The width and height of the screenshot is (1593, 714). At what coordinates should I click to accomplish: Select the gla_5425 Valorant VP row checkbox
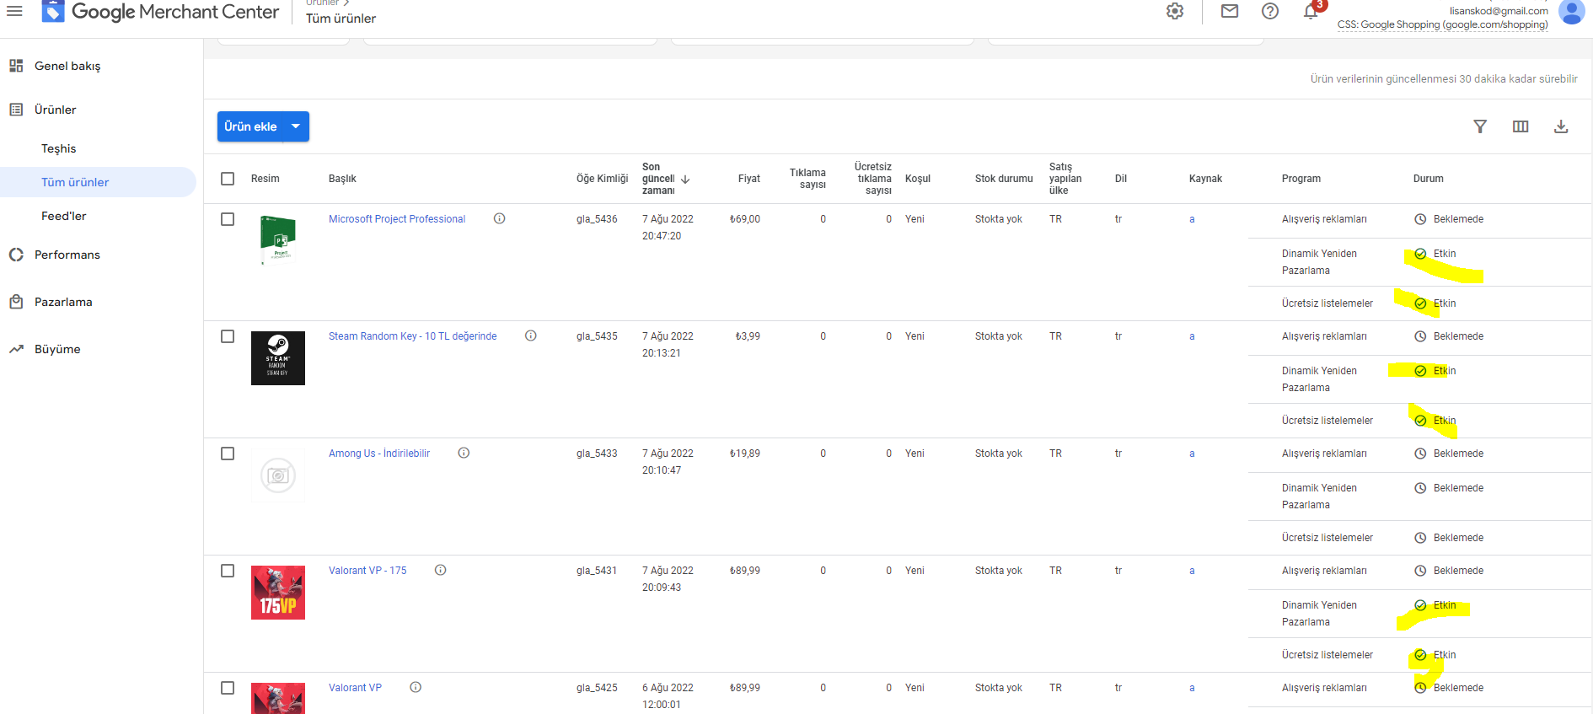[x=228, y=688]
